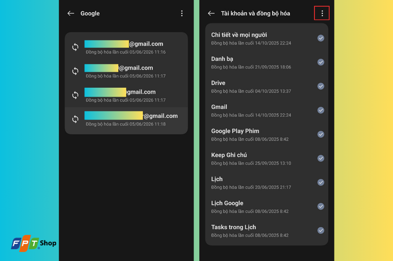Toggle sync for Danh bạ
The height and width of the screenshot is (261, 393).
click(321, 62)
